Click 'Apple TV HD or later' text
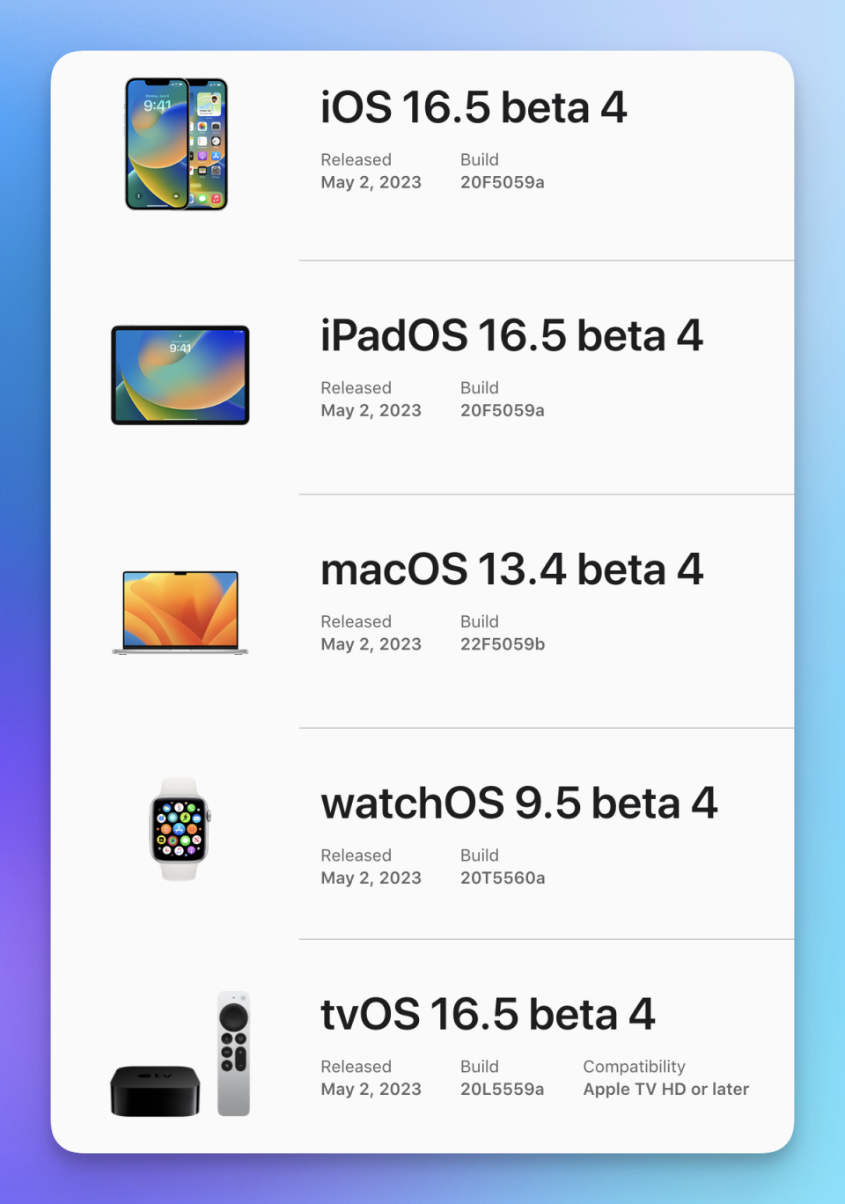The height and width of the screenshot is (1204, 845). click(665, 1089)
